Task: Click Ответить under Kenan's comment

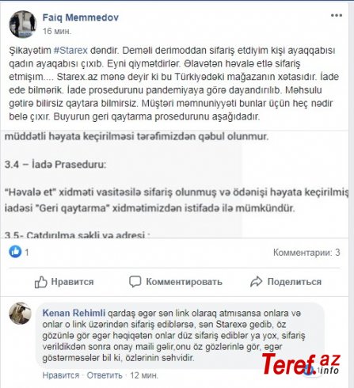Action: 105,375
